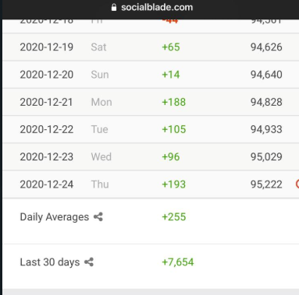This screenshot has height=295, width=299.
Task: Click the +188 gain on 2020-12-21
Action: coord(174,102)
